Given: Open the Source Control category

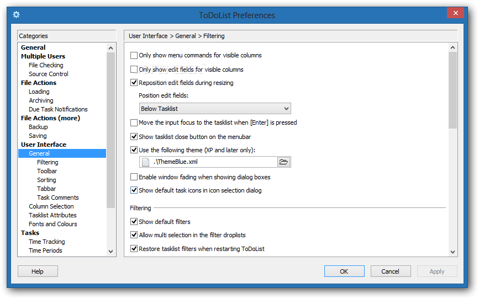Looking at the screenshot, I should 48,74.
